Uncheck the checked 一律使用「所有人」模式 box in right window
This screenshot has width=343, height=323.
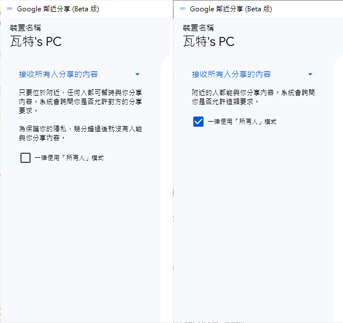198,122
